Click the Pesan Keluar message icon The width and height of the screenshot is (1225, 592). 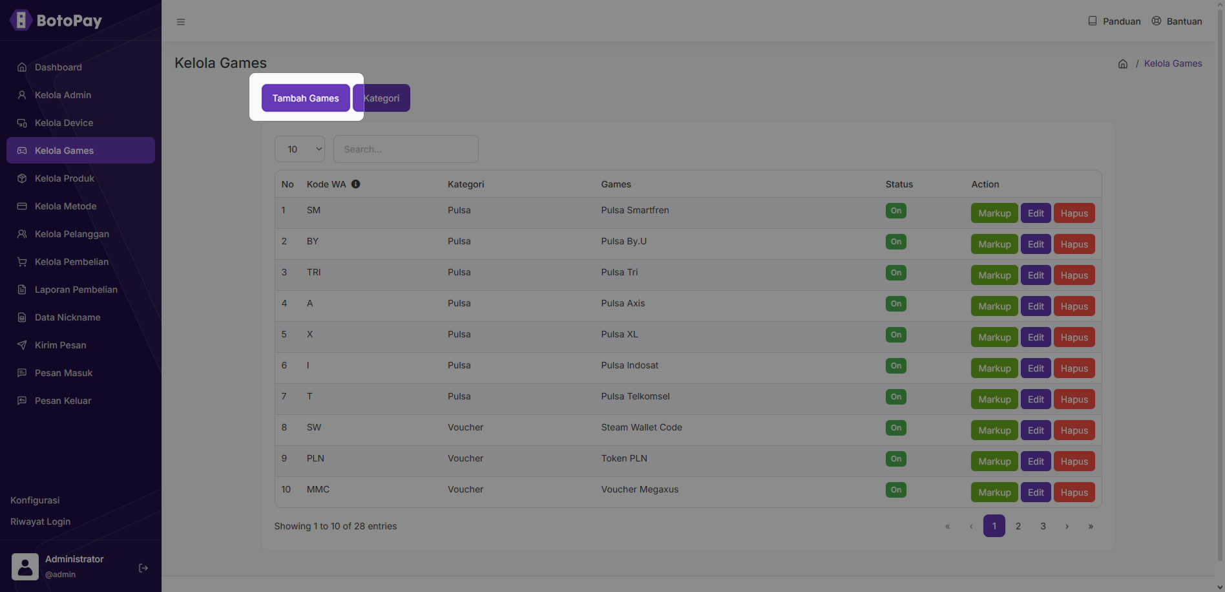coord(22,401)
